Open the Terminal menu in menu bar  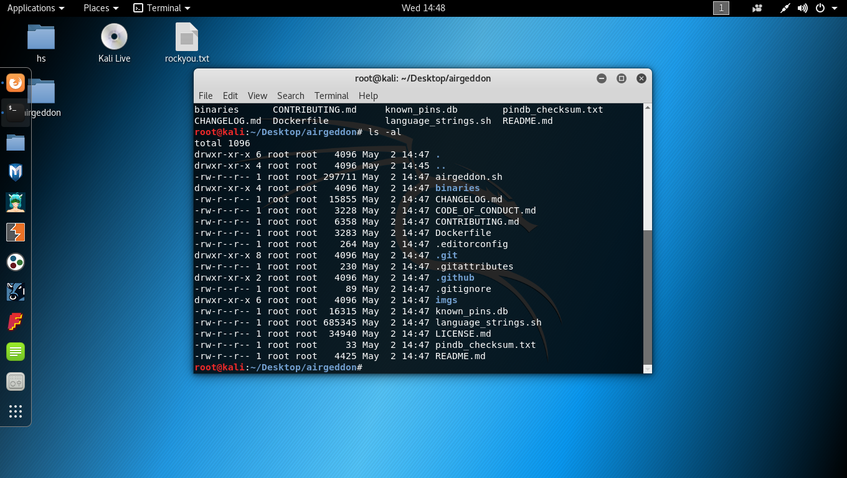pyautogui.click(x=331, y=96)
